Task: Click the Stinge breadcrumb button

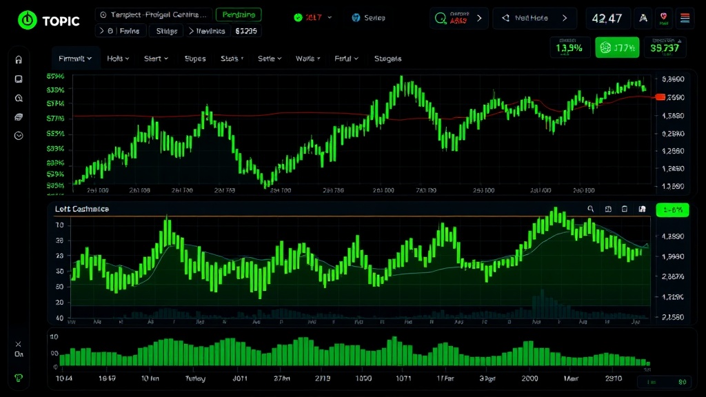Action: coord(166,30)
